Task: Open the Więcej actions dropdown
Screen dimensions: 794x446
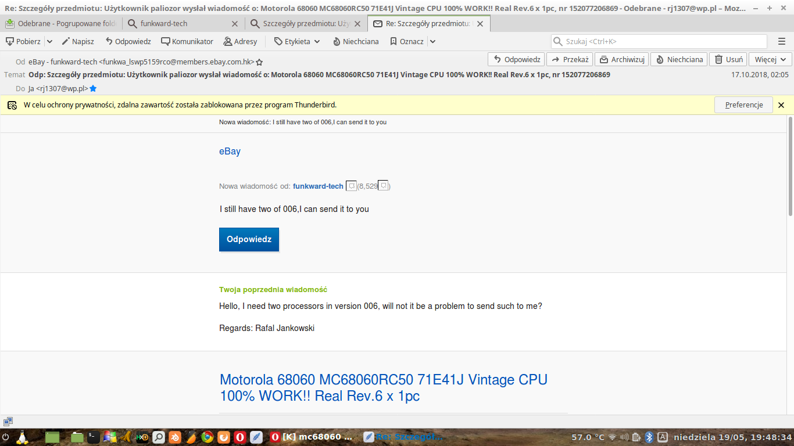Action: click(770, 59)
